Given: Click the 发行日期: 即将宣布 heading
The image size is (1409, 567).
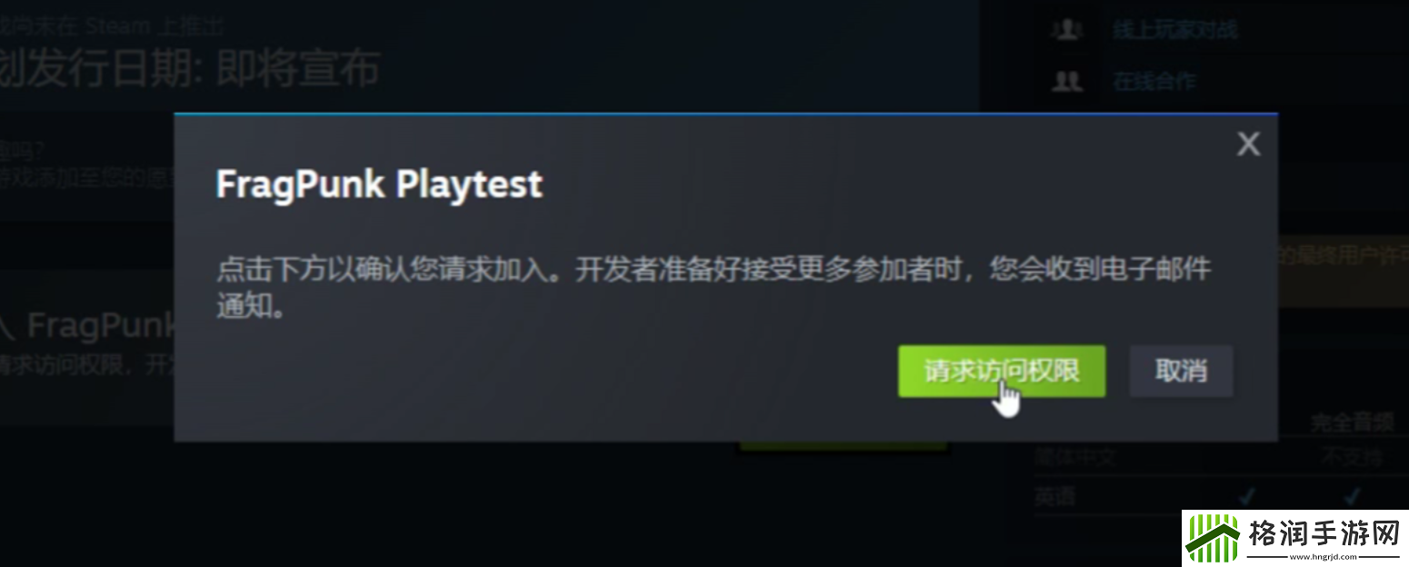Looking at the screenshot, I should pyautogui.click(x=189, y=69).
